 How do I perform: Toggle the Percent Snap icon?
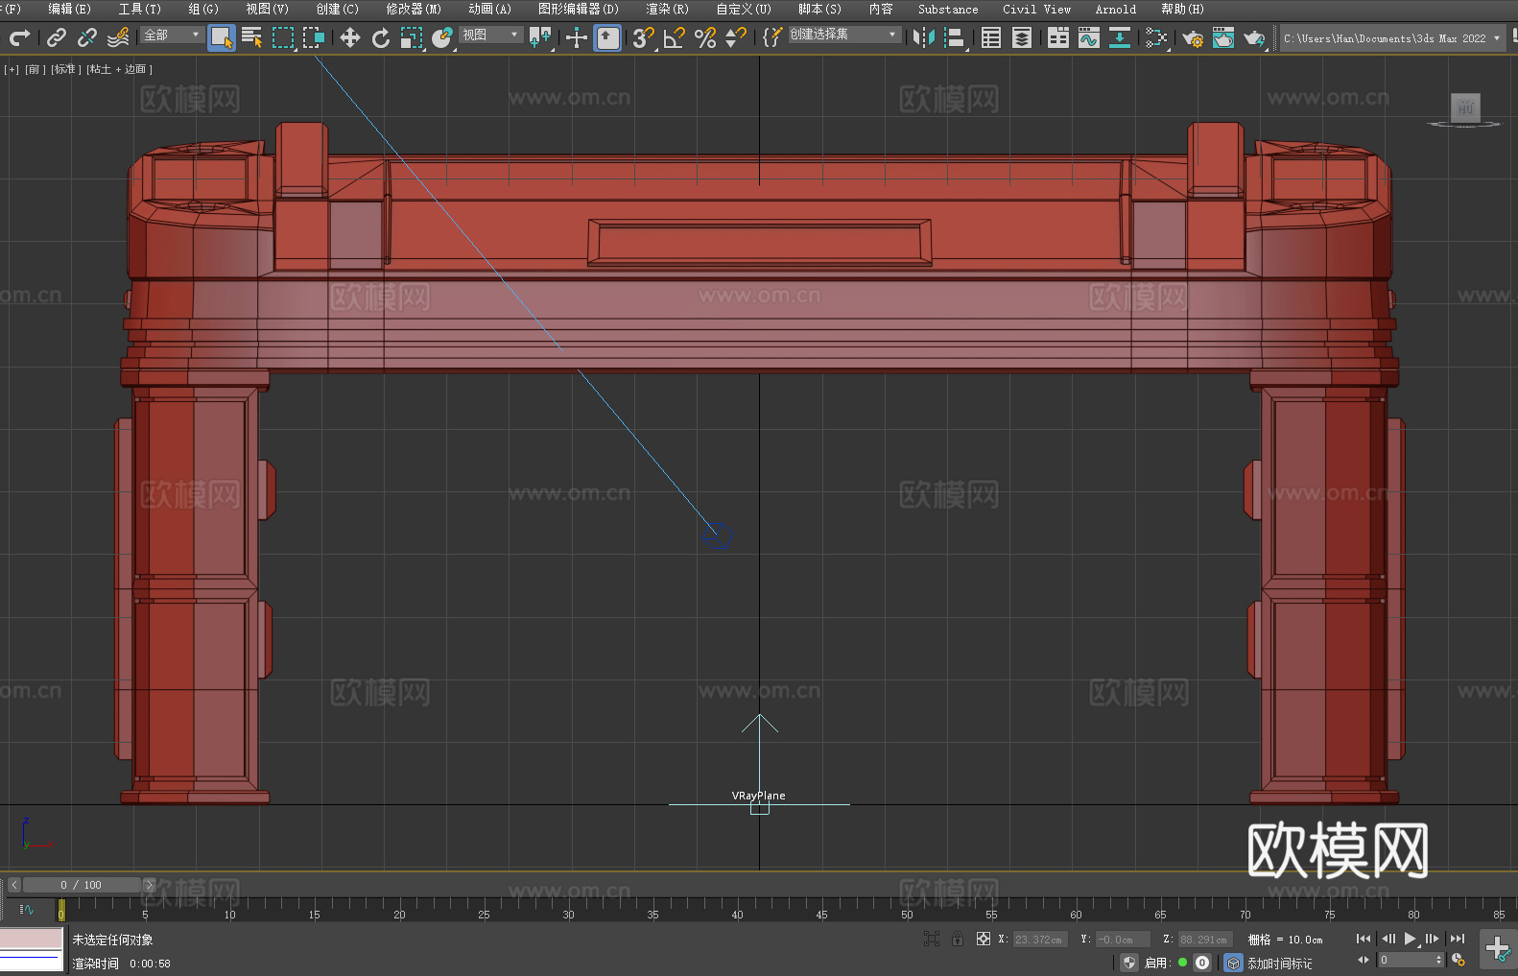point(705,37)
